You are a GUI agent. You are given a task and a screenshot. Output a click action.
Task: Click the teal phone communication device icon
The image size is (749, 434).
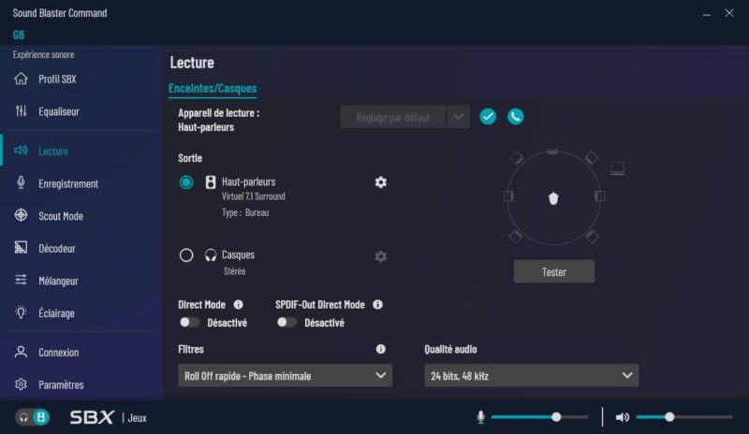[516, 117]
